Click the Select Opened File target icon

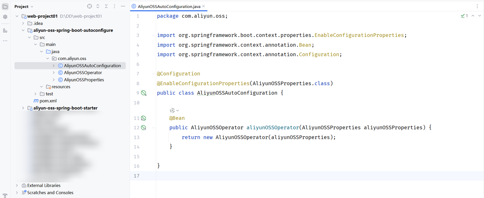coord(90,6)
